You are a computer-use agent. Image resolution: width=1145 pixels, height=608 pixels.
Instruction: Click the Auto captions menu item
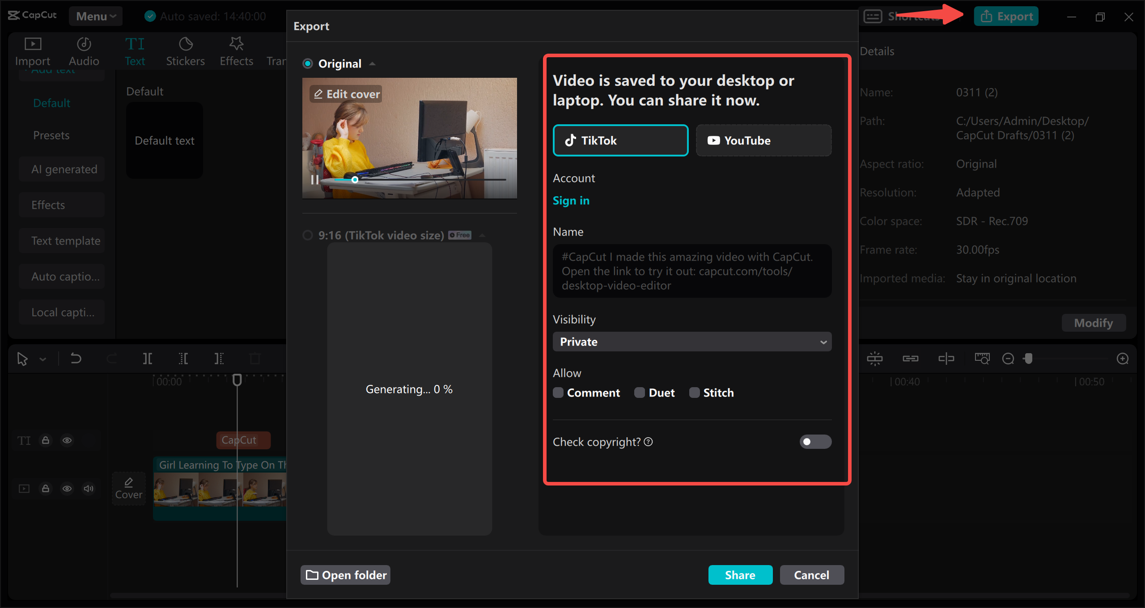click(x=64, y=277)
